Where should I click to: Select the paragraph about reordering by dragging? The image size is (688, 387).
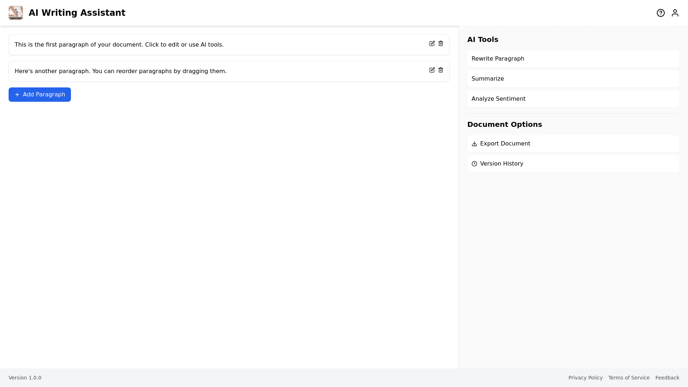(120, 71)
